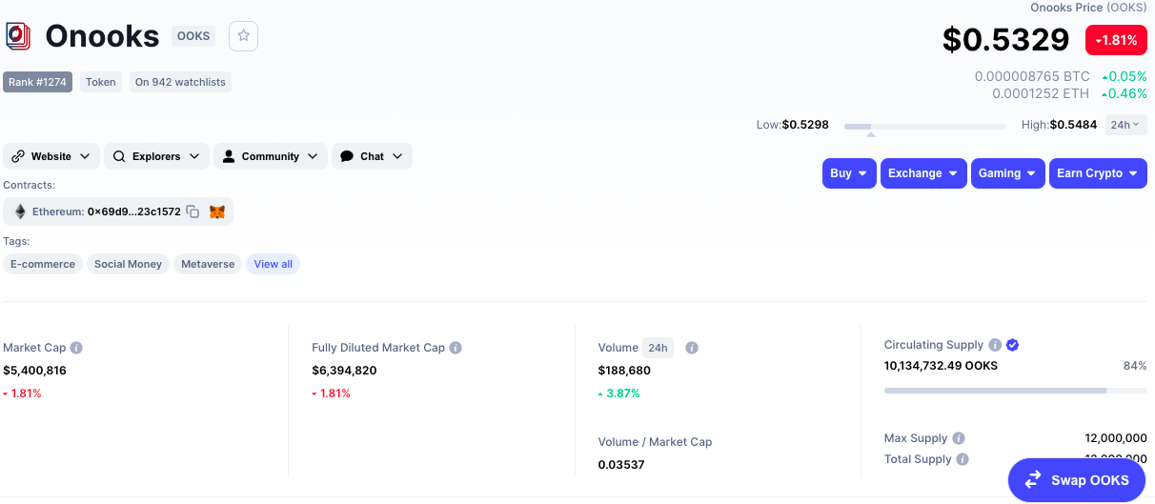Click the verified checkmark badge by Circulating Supply
This screenshot has height=504, width=1155.
pos(1013,345)
